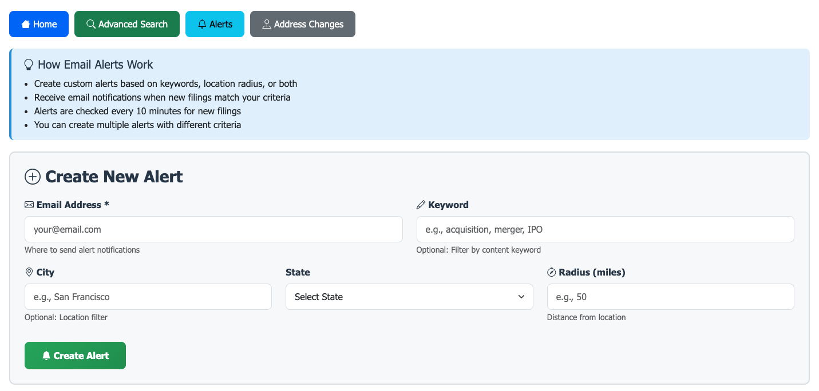Click the lightbulb icon beside How Email Alerts Work
This screenshot has width=819, height=391.
[29, 64]
